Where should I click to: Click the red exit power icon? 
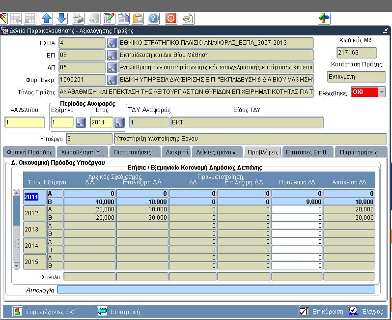coord(171,19)
